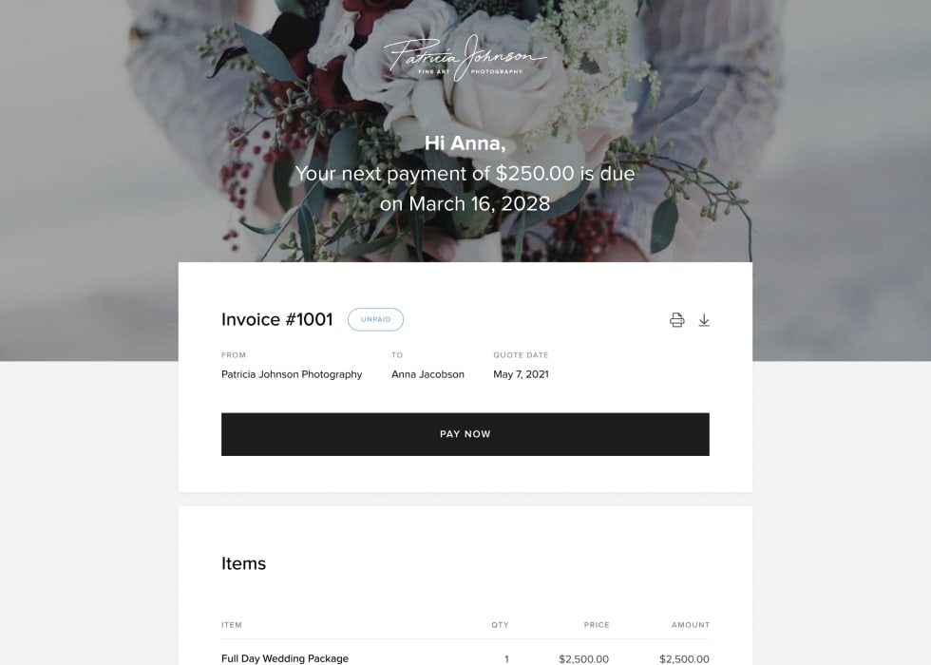Click the March 16, 2028 due date
Screen dimensions: 931x665
click(x=481, y=203)
